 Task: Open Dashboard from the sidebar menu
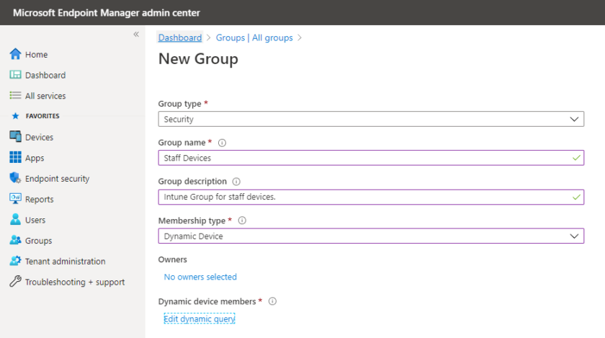(x=45, y=76)
